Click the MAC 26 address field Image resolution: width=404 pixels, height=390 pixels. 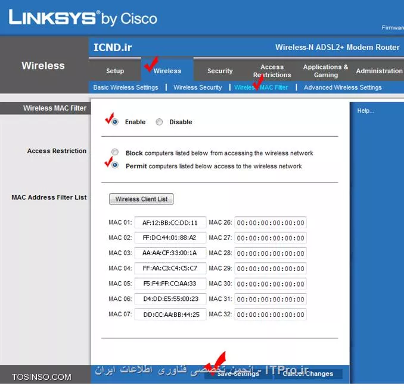tap(271, 222)
